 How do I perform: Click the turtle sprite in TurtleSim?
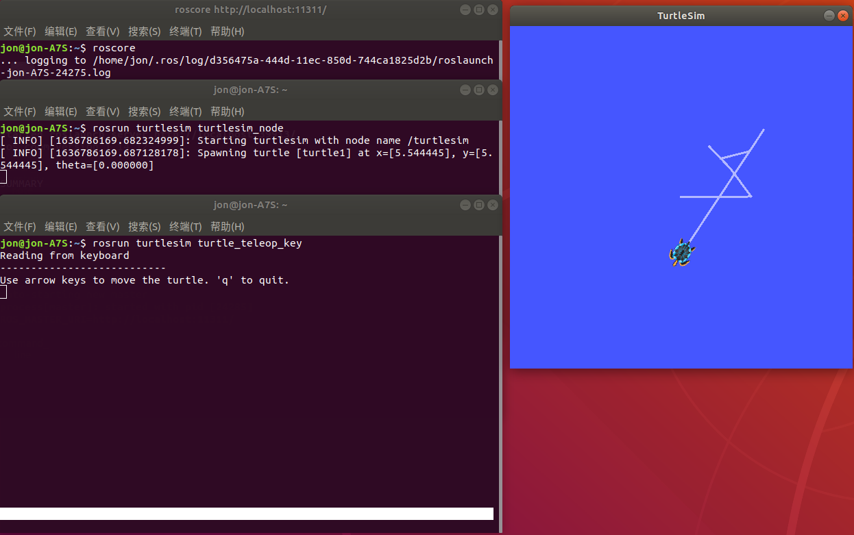tap(682, 253)
